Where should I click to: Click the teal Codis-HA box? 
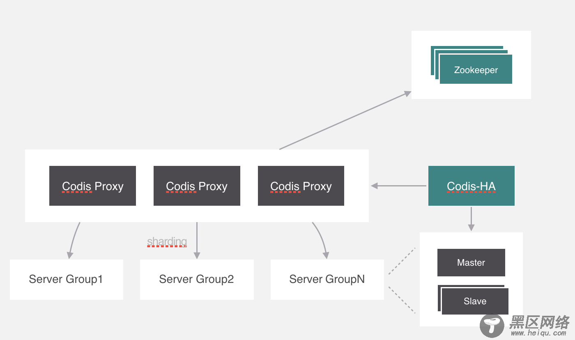[x=471, y=186]
